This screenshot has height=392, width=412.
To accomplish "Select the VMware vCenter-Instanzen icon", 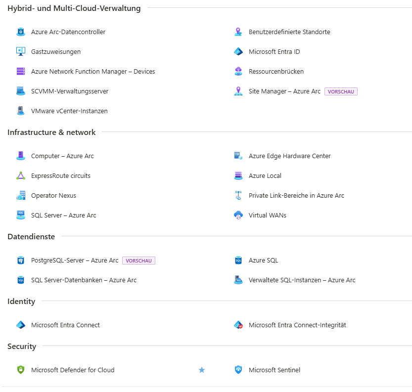I will (x=20, y=111).
